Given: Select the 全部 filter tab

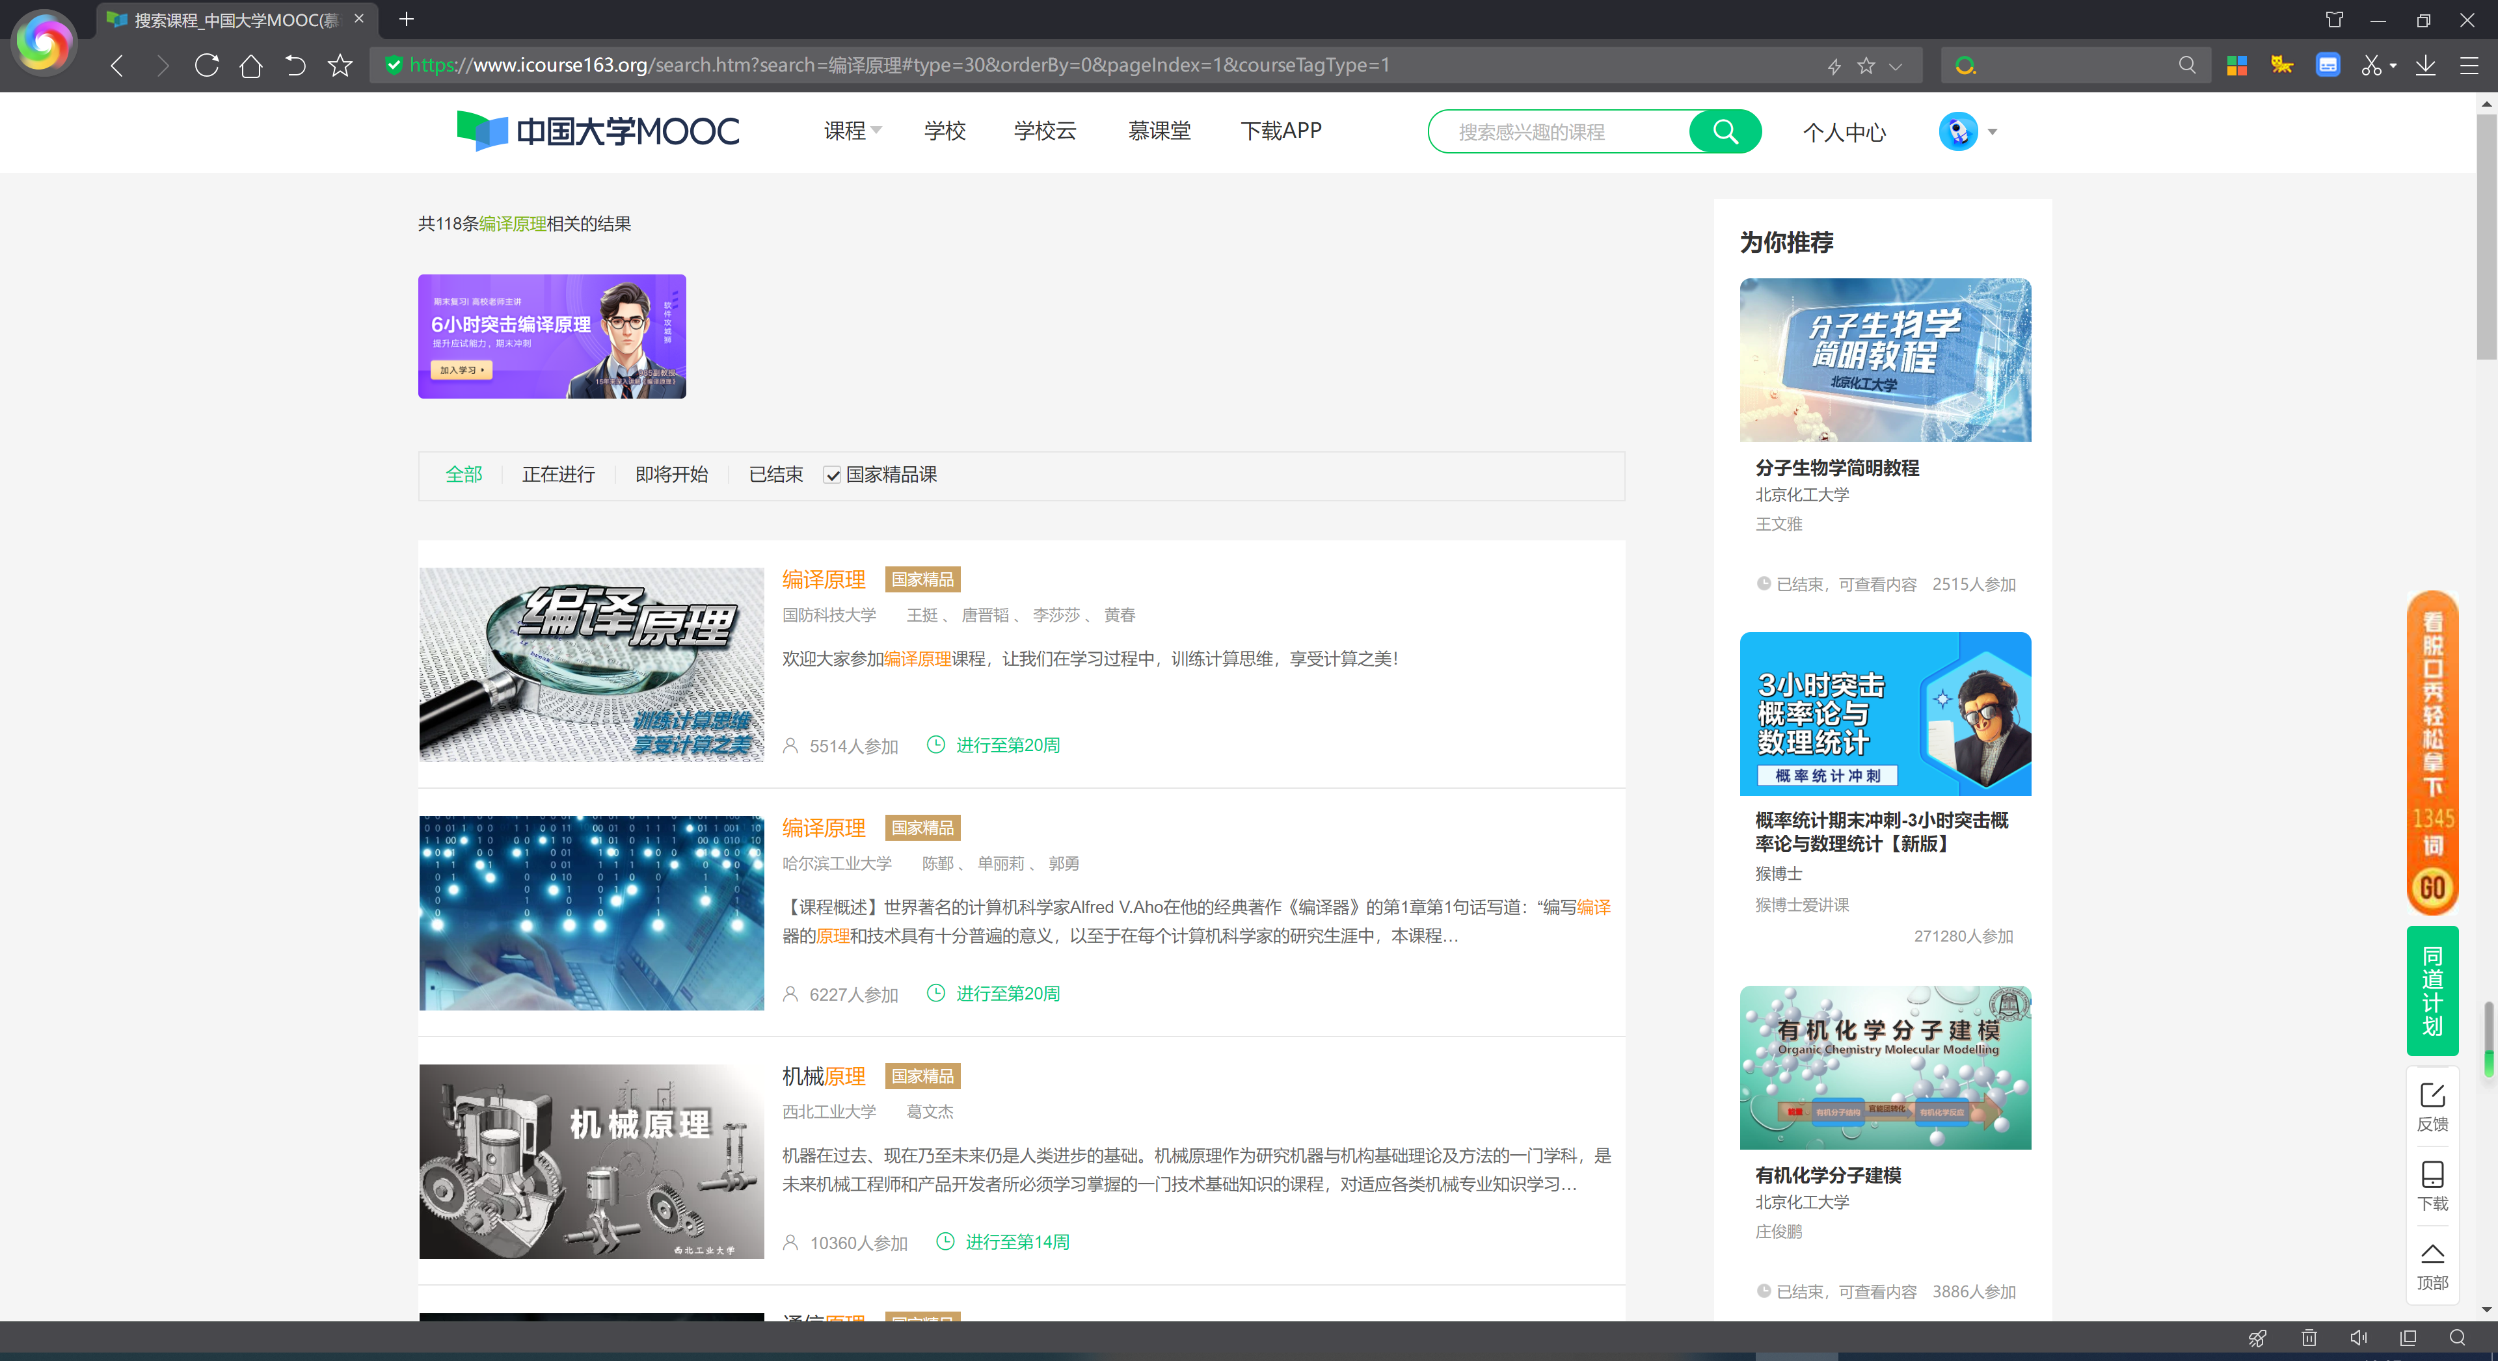Looking at the screenshot, I should [464, 475].
